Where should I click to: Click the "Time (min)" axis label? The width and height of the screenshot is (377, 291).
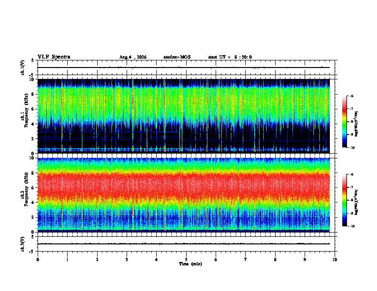point(190,264)
